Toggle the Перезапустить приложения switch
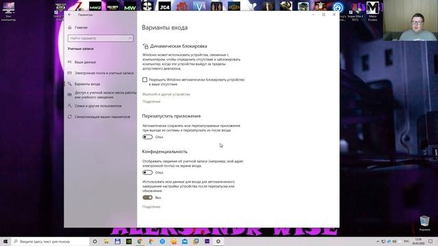Viewport: 438px width, 246px height. [x=148, y=137]
